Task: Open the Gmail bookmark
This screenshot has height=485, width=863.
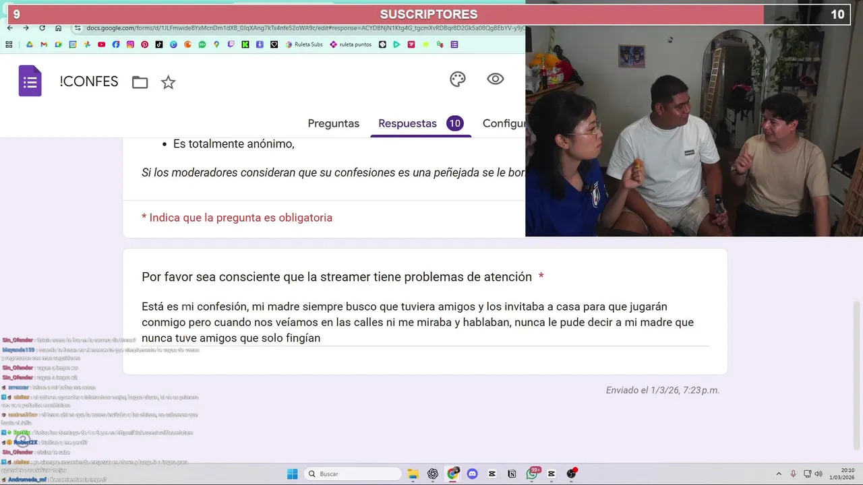Action: (x=44, y=44)
